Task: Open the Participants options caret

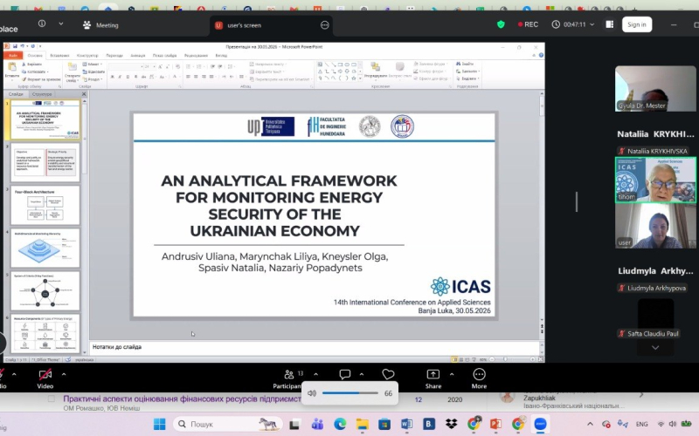Action: pyautogui.click(x=315, y=374)
